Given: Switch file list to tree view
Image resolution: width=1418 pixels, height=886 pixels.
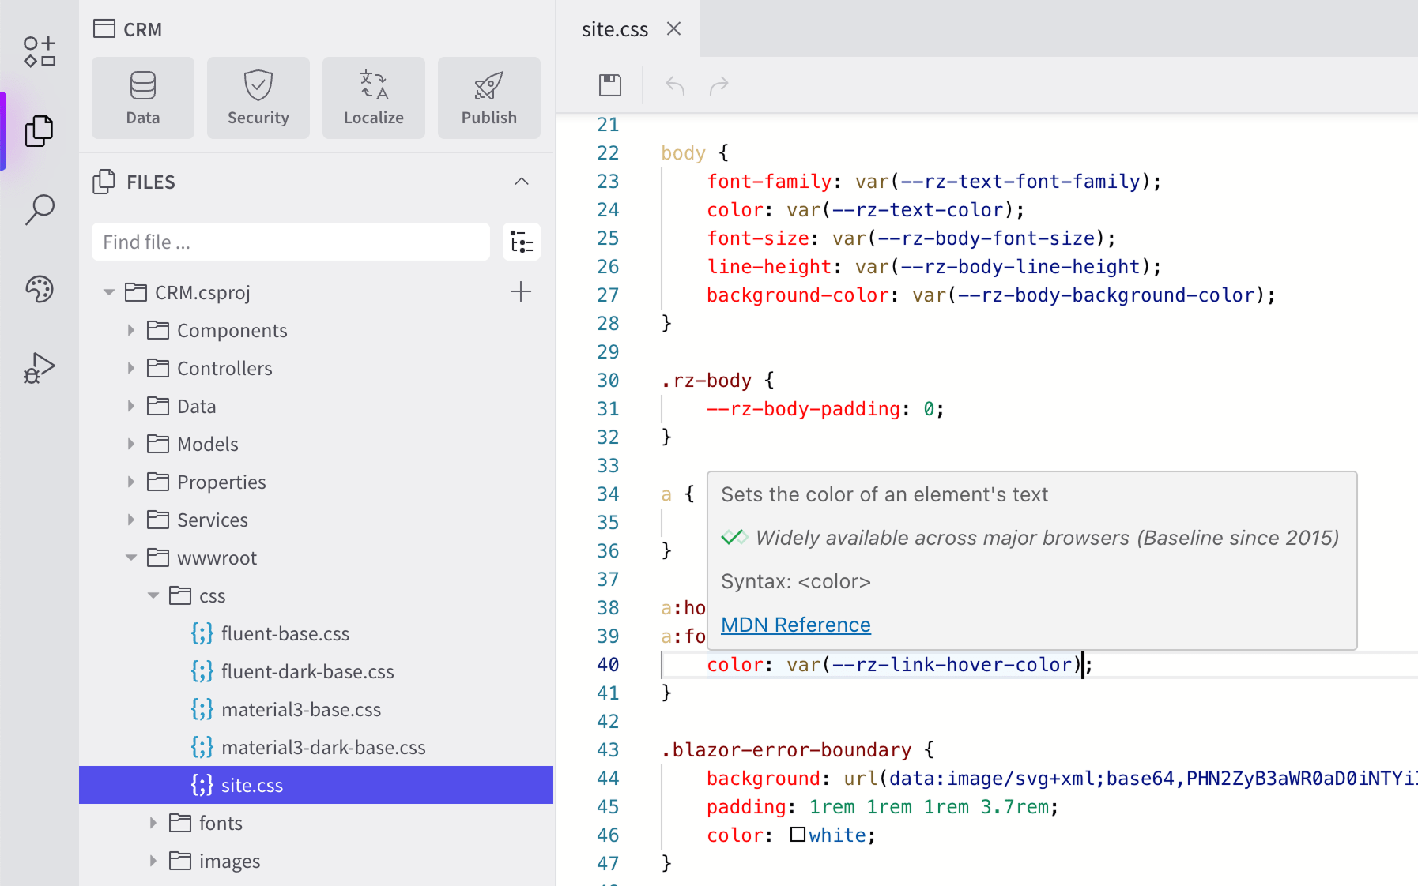Looking at the screenshot, I should point(521,242).
